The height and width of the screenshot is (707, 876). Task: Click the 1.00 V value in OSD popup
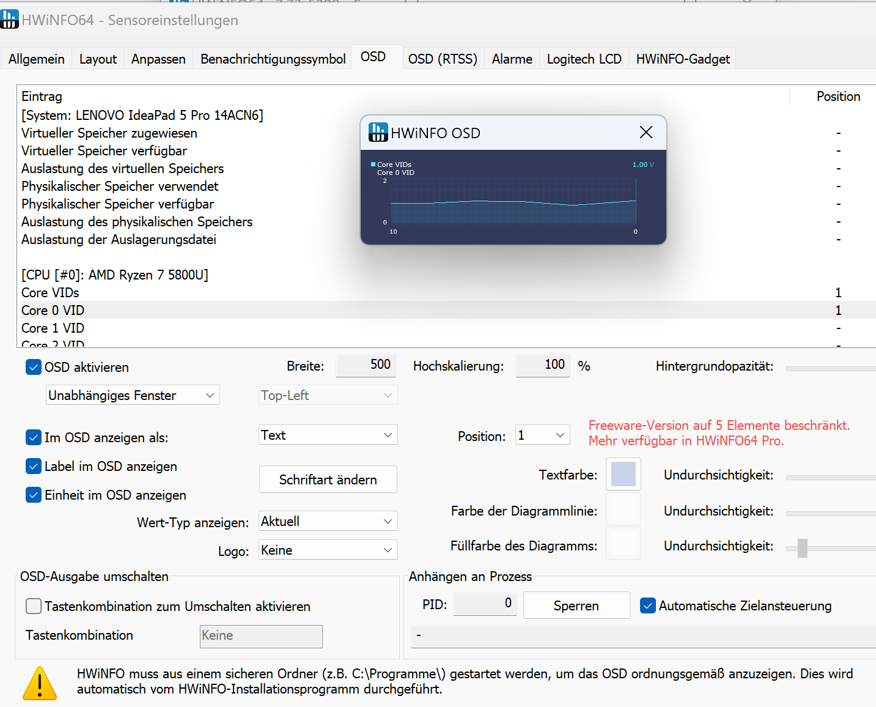pos(643,165)
